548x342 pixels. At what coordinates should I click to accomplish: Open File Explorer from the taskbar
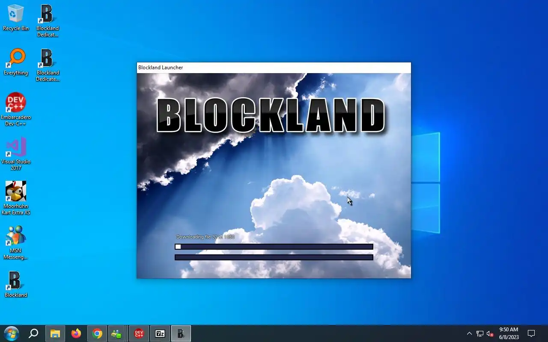click(x=55, y=333)
